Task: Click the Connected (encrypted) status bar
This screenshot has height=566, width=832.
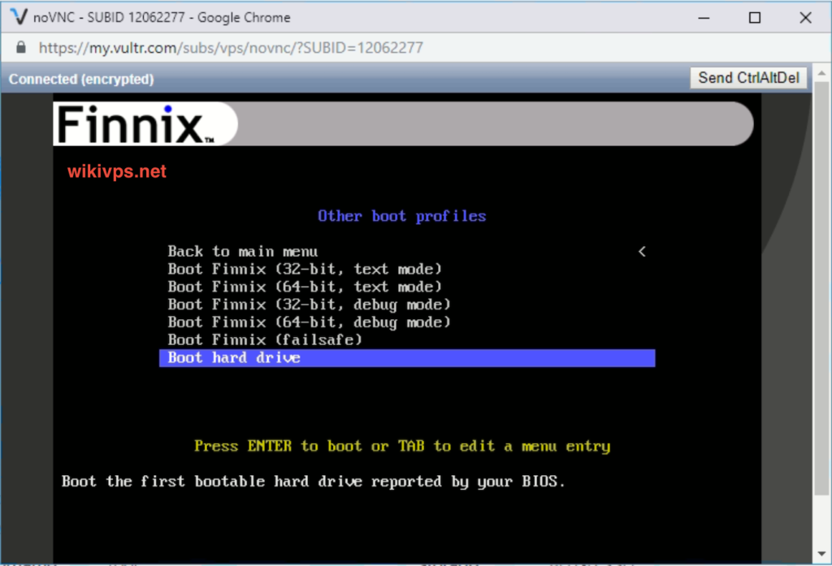Action: (80, 79)
